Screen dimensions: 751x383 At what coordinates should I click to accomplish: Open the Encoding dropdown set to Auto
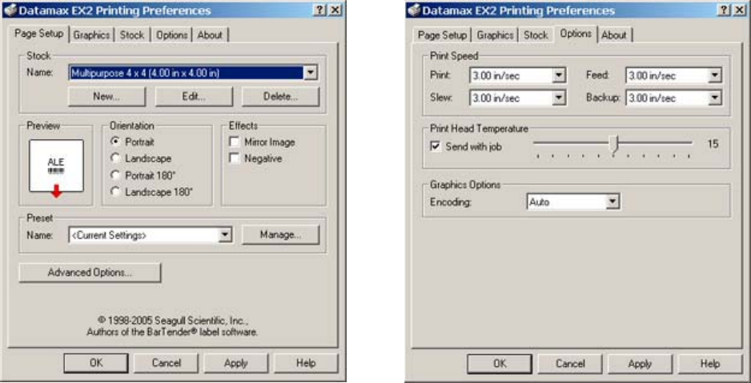(612, 202)
